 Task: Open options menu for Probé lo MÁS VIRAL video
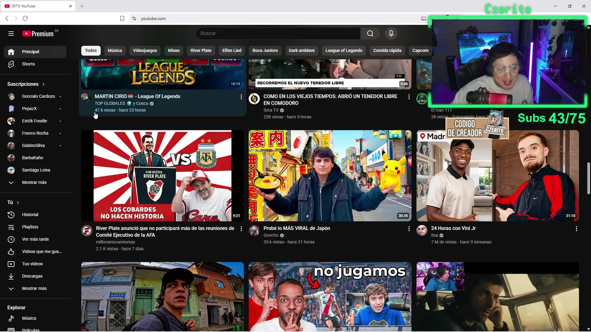click(409, 229)
